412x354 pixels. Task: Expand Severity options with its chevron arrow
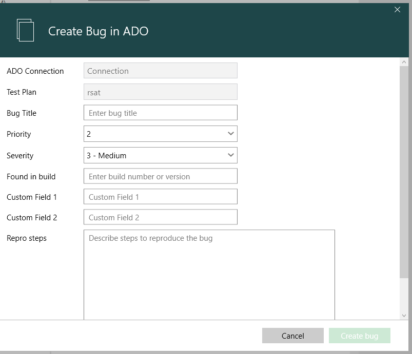[x=231, y=155]
